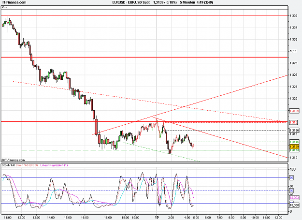Click the 7:00 time axis label
Screen dimensions: 302x220
tap(219, 218)
